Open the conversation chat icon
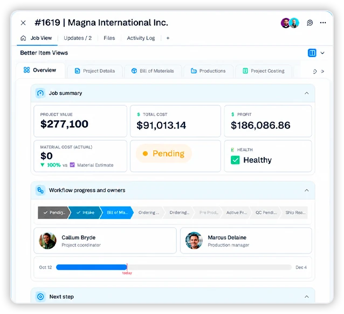The image size is (344, 314). [310, 23]
